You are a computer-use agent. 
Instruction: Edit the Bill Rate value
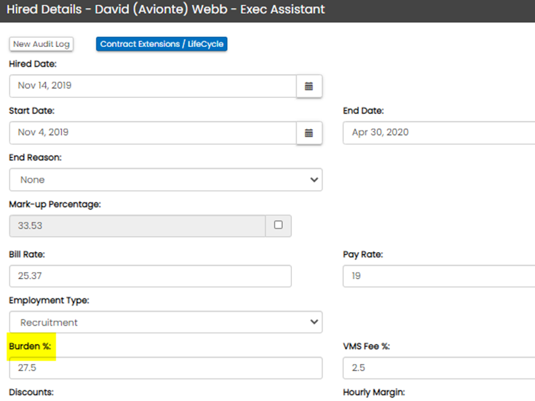[150, 276]
